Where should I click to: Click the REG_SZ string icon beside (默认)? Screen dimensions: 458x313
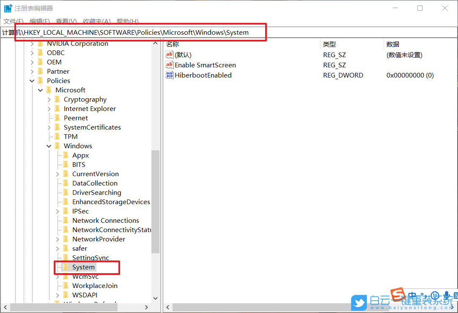[x=170, y=54]
